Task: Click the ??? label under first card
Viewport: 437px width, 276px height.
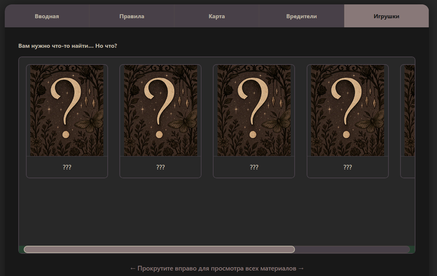Action: pyautogui.click(x=67, y=167)
